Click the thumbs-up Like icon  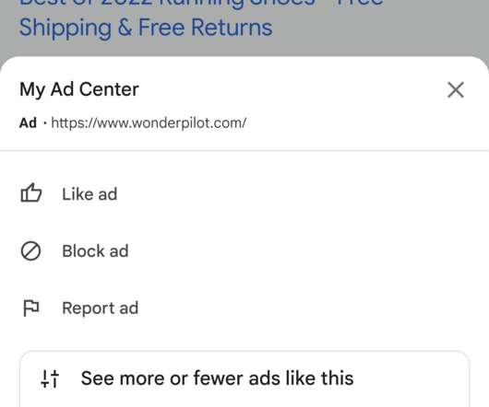click(30, 193)
